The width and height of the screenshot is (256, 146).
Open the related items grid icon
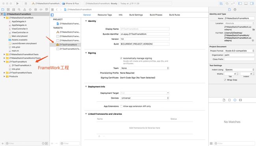52,9
